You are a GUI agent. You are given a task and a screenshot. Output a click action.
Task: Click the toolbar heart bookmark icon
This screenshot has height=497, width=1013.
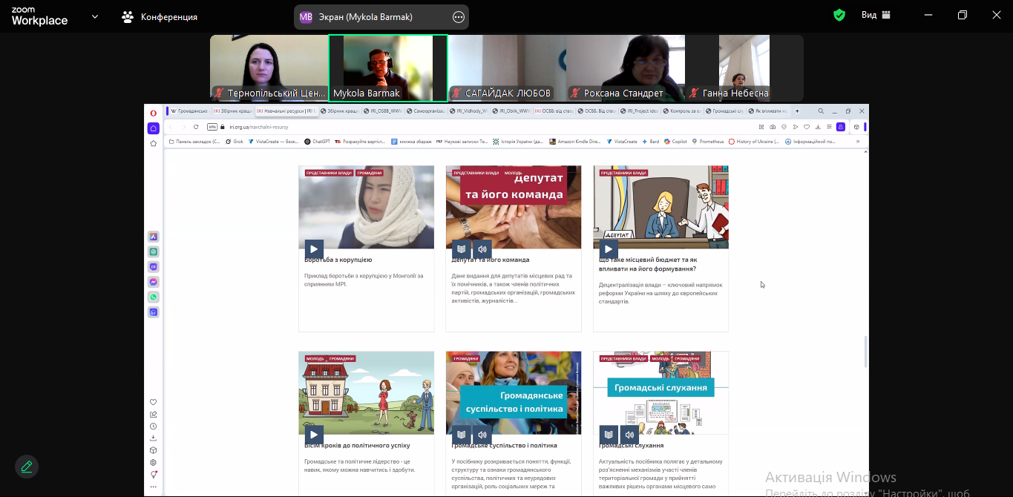click(x=807, y=127)
